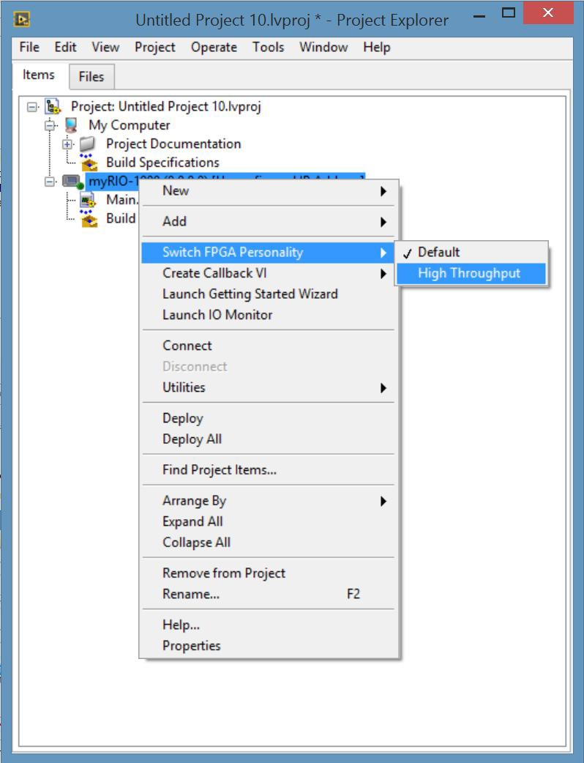Image resolution: width=584 pixels, height=763 pixels.
Task: Open the Operate menu
Action: (214, 47)
